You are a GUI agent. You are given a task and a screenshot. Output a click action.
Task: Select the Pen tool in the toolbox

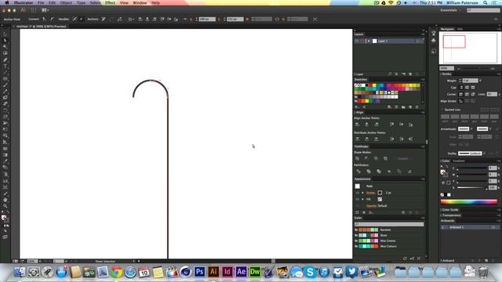[x=5, y=60]
